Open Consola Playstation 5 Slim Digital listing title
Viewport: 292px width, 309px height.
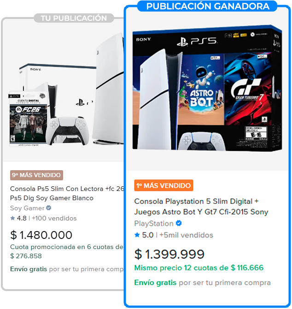point(201,207)
